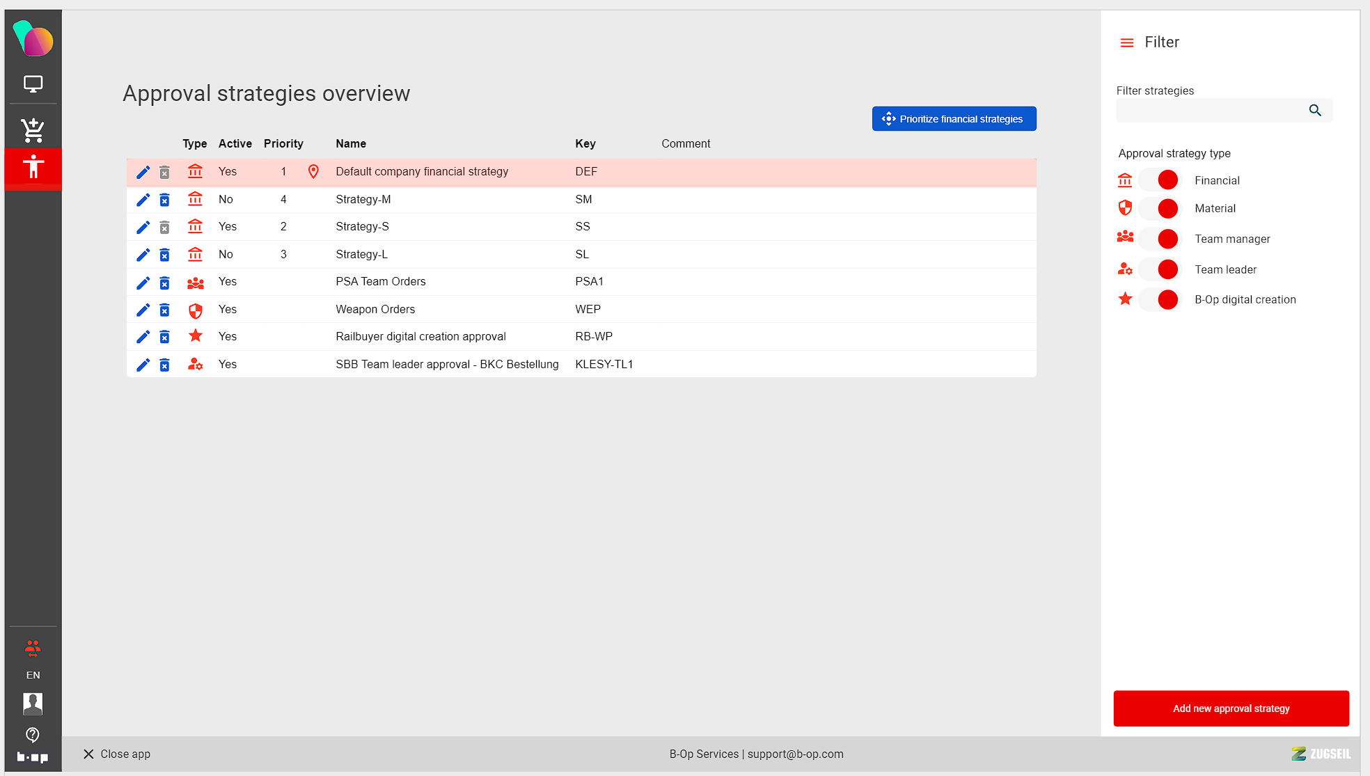Image resolution: width=1370 pixels, height=776 pixels.
Task: Delete the Weapon Orders strategy
Action: point(164,310)
